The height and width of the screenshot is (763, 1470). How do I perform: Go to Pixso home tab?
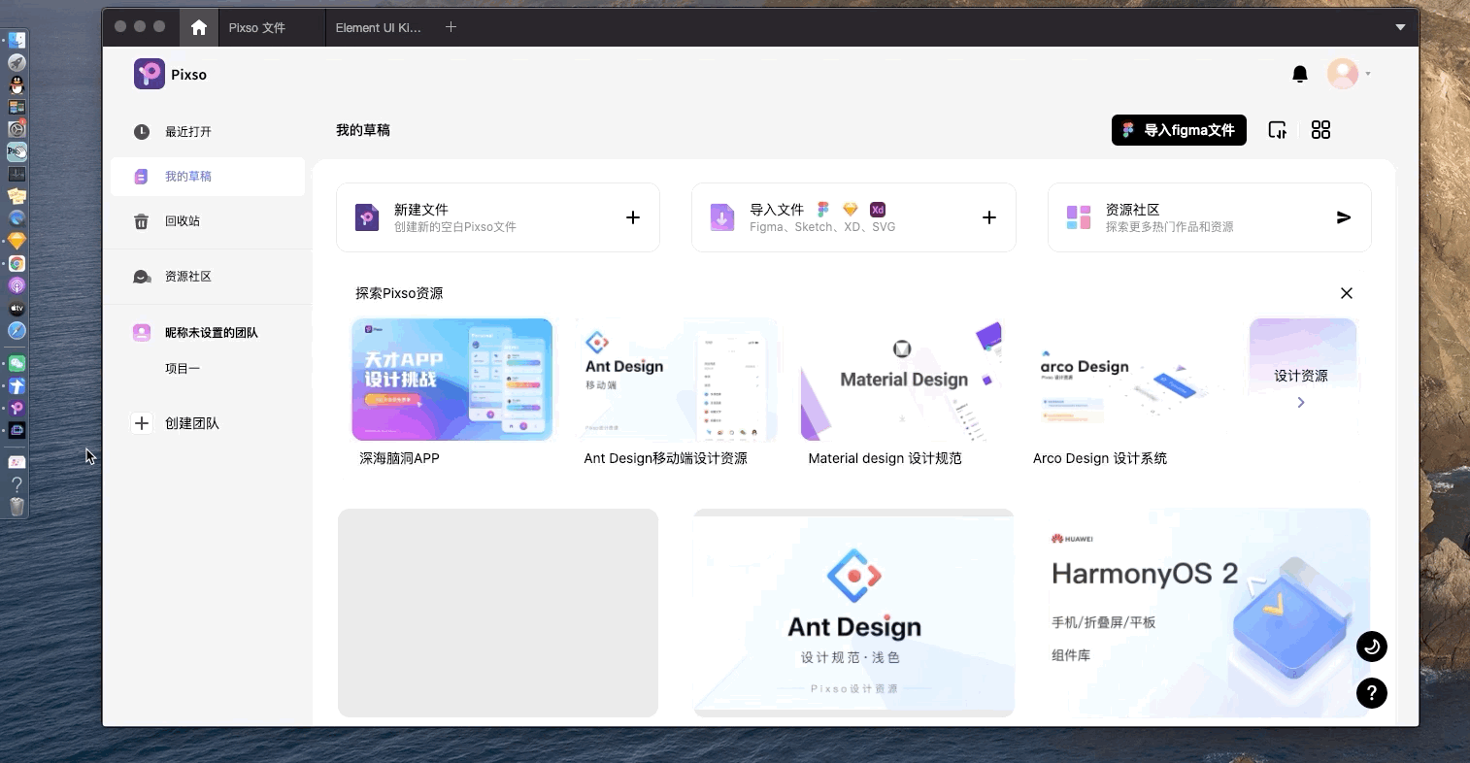coord(199,27)
